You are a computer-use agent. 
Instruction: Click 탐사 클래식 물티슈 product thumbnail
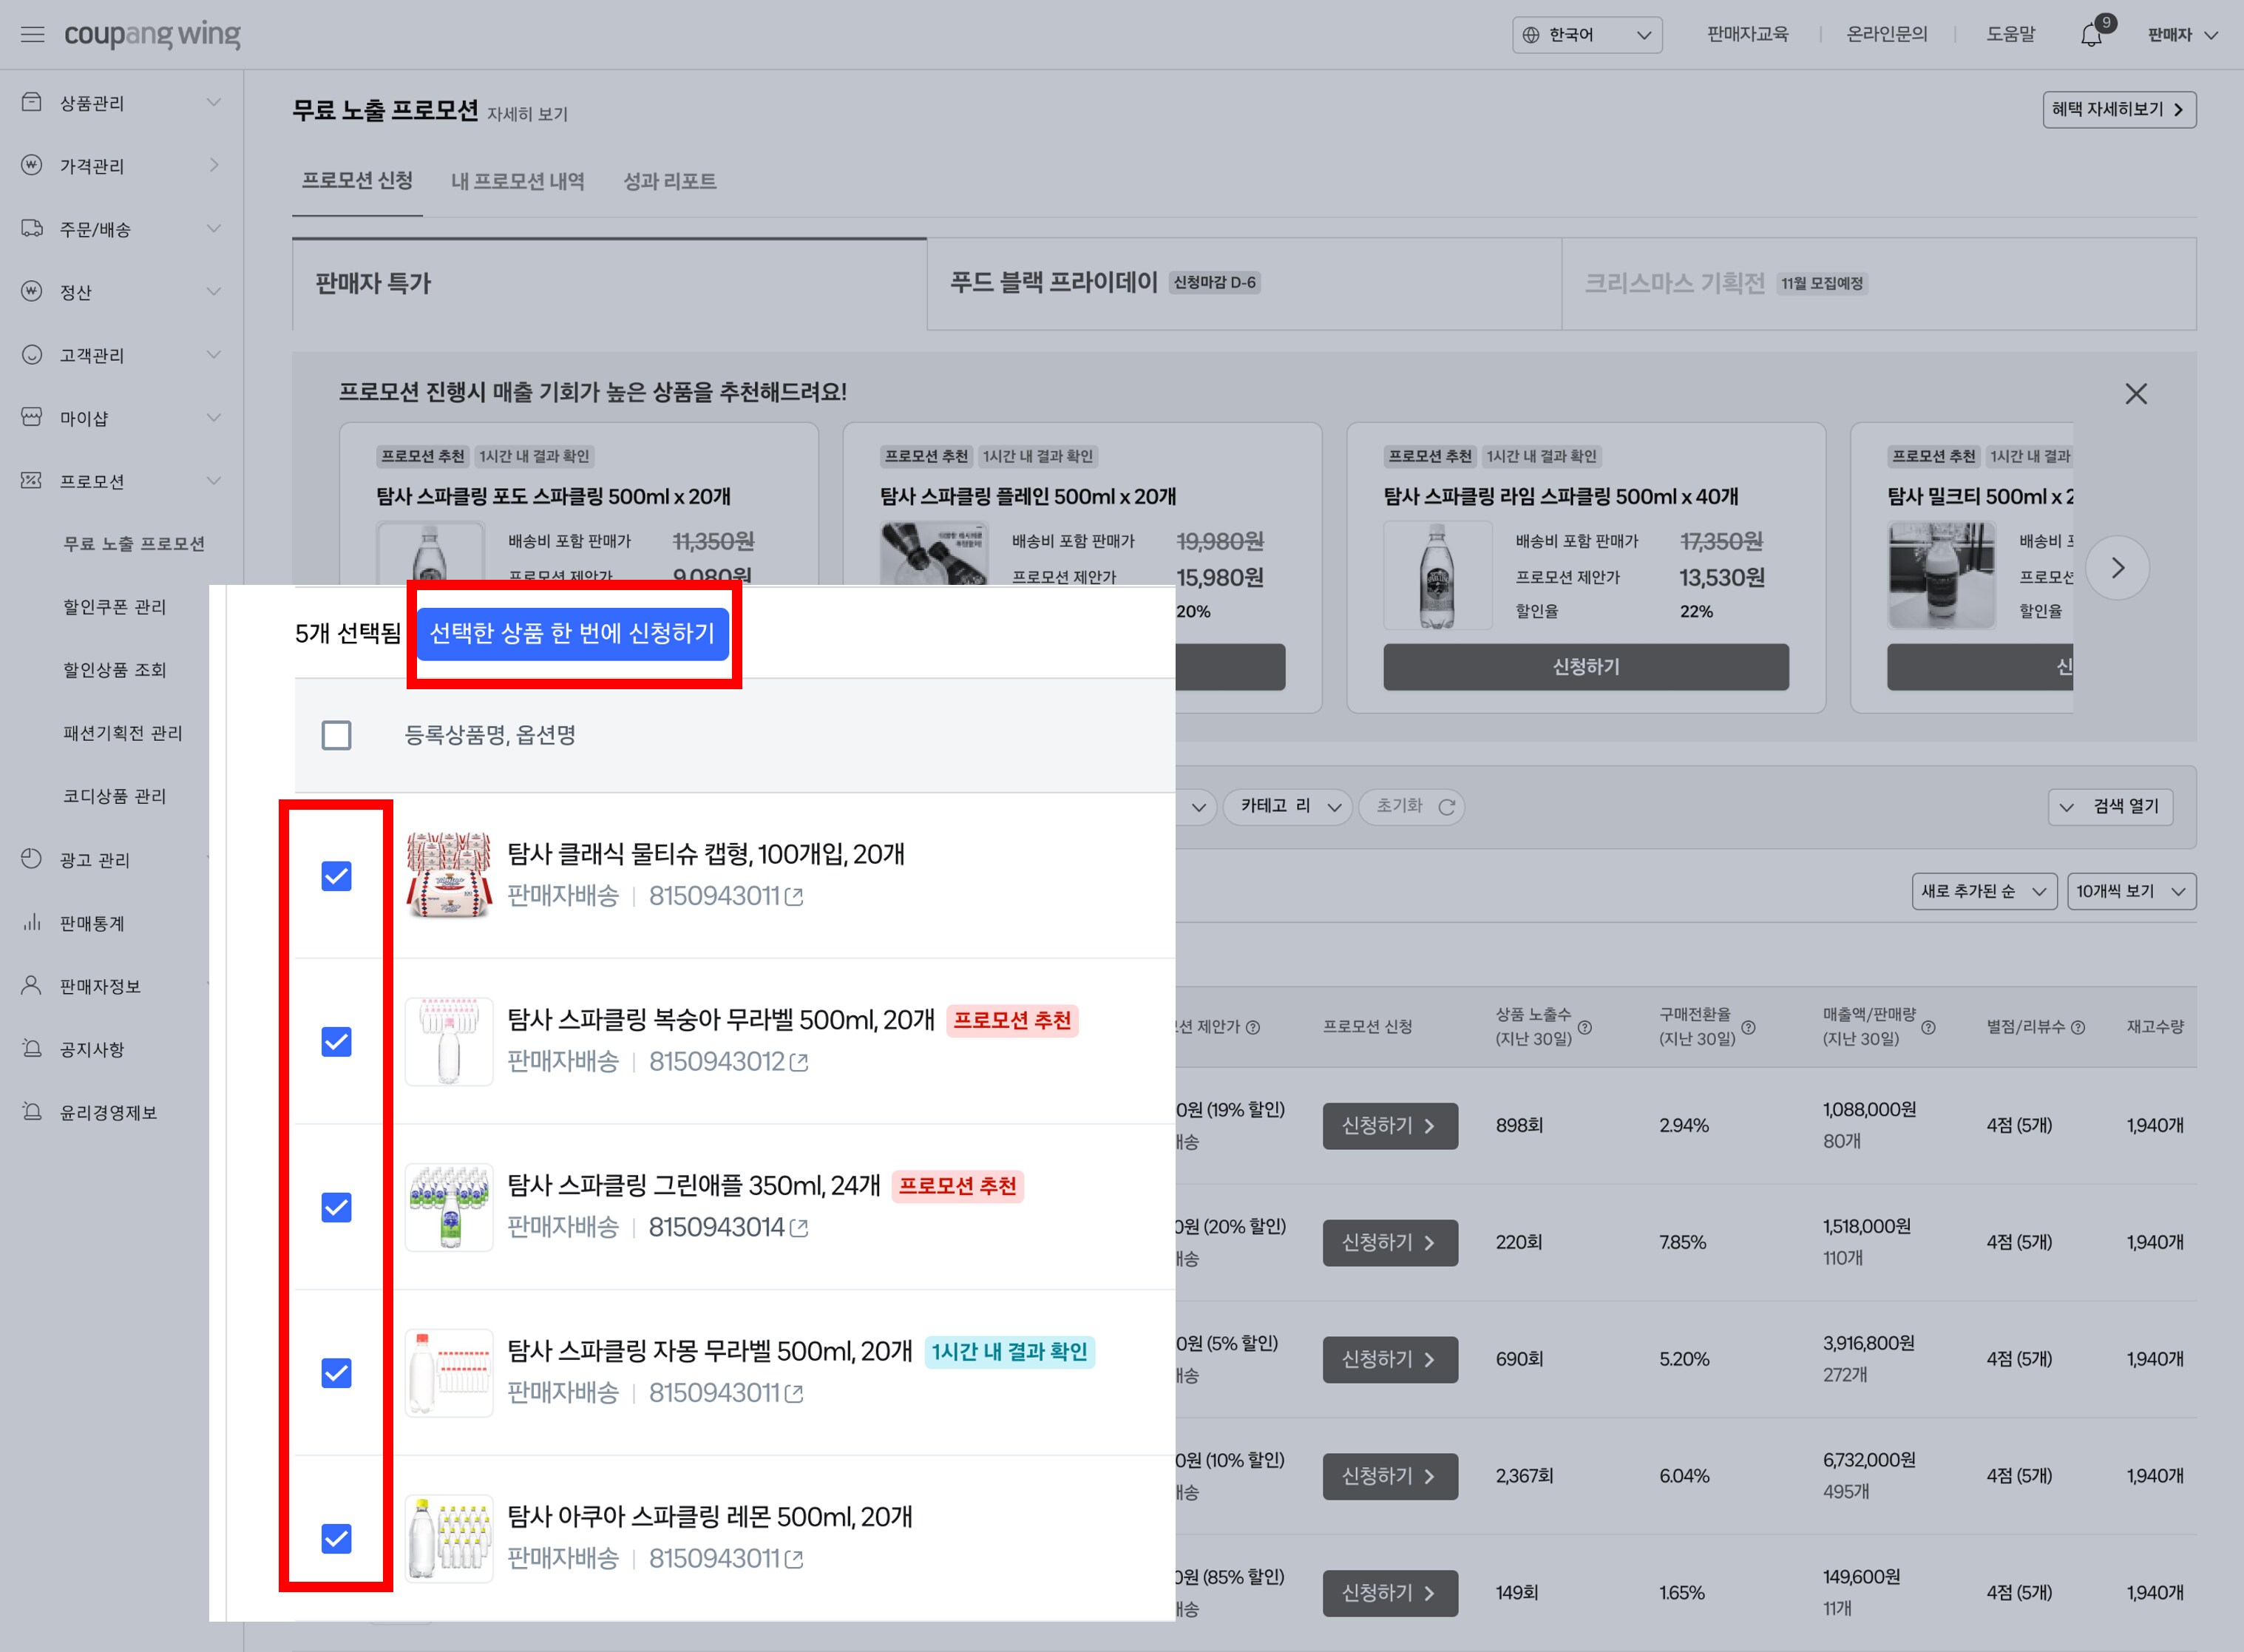tap(449, 876)
